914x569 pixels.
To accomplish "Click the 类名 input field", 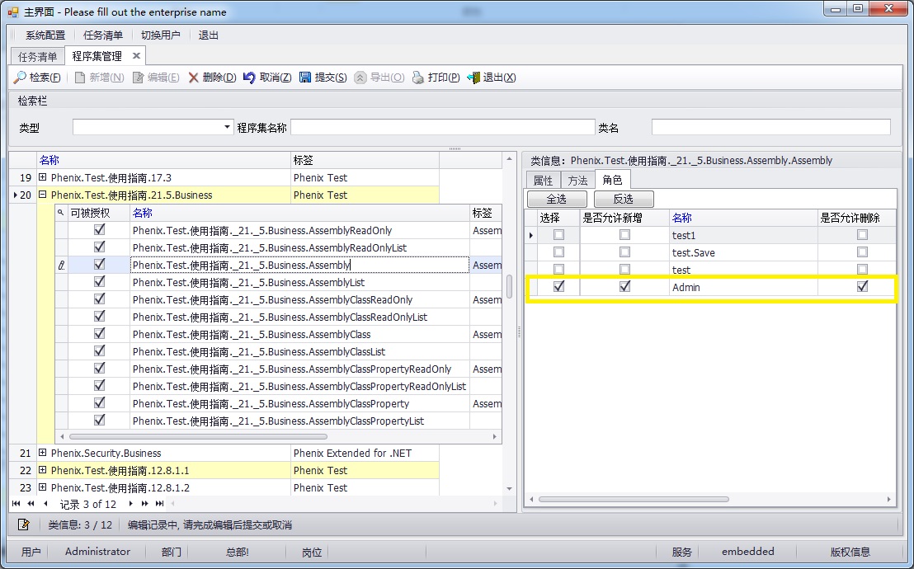I will [x=770, y=127].
